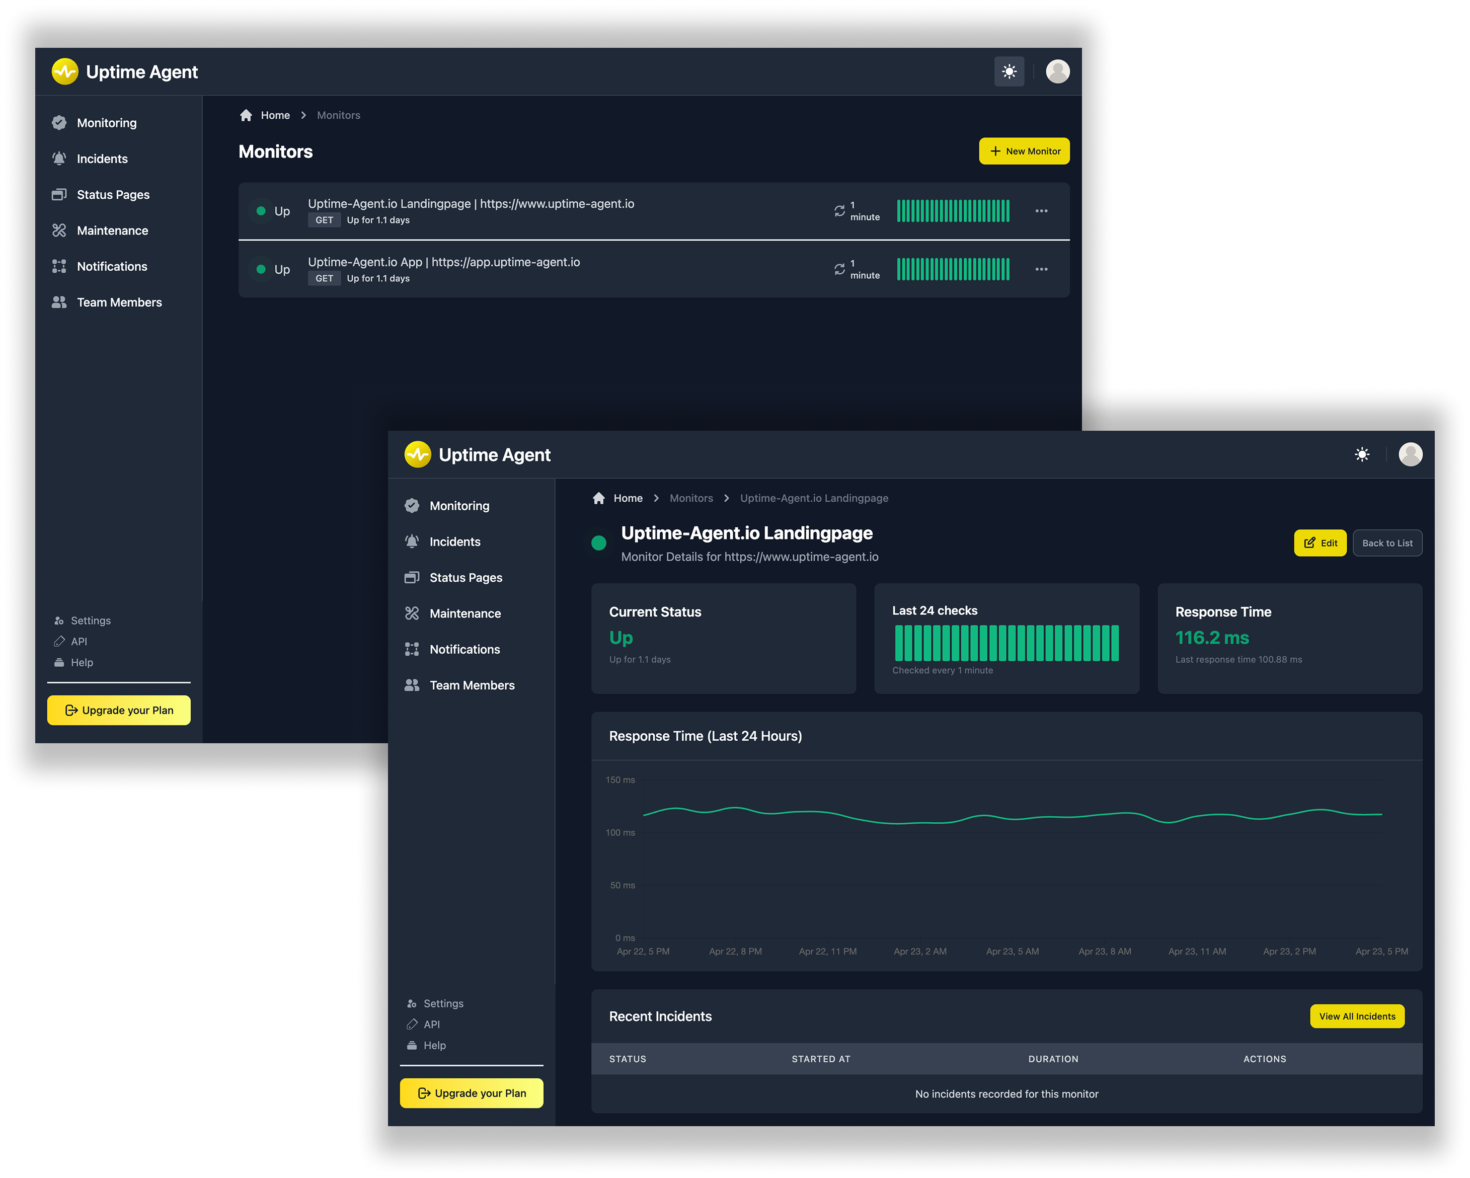1470x1178 pixels.
Task: Click the Status Pages icon in the Monitors window
Action: (x=59, y=195)
